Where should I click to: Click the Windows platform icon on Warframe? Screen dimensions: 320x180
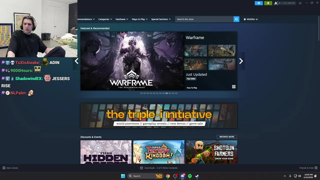tap(234, 87)
